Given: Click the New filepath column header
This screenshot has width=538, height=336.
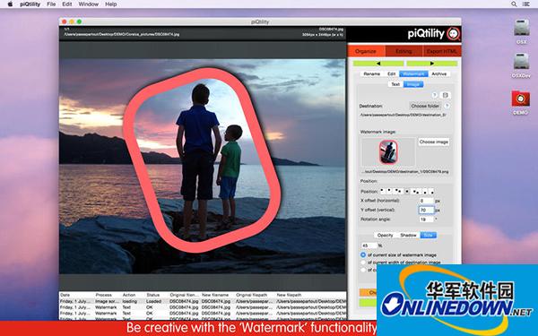Looking at the screenshot, I should pyautogui.click(x=289, y=295).
